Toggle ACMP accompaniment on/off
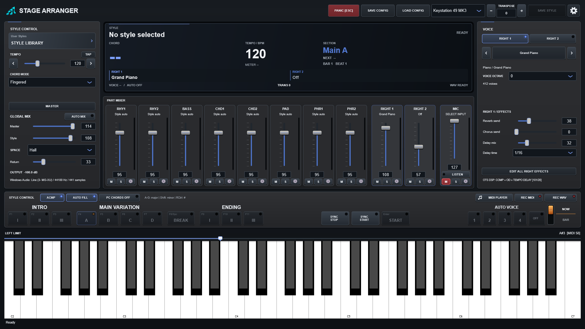Image resolution: width=585 pixels, height=329 pixels. tap(52, 198)
